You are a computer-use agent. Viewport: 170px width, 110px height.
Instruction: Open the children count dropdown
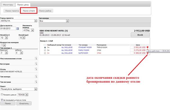(x=21, y=53)
